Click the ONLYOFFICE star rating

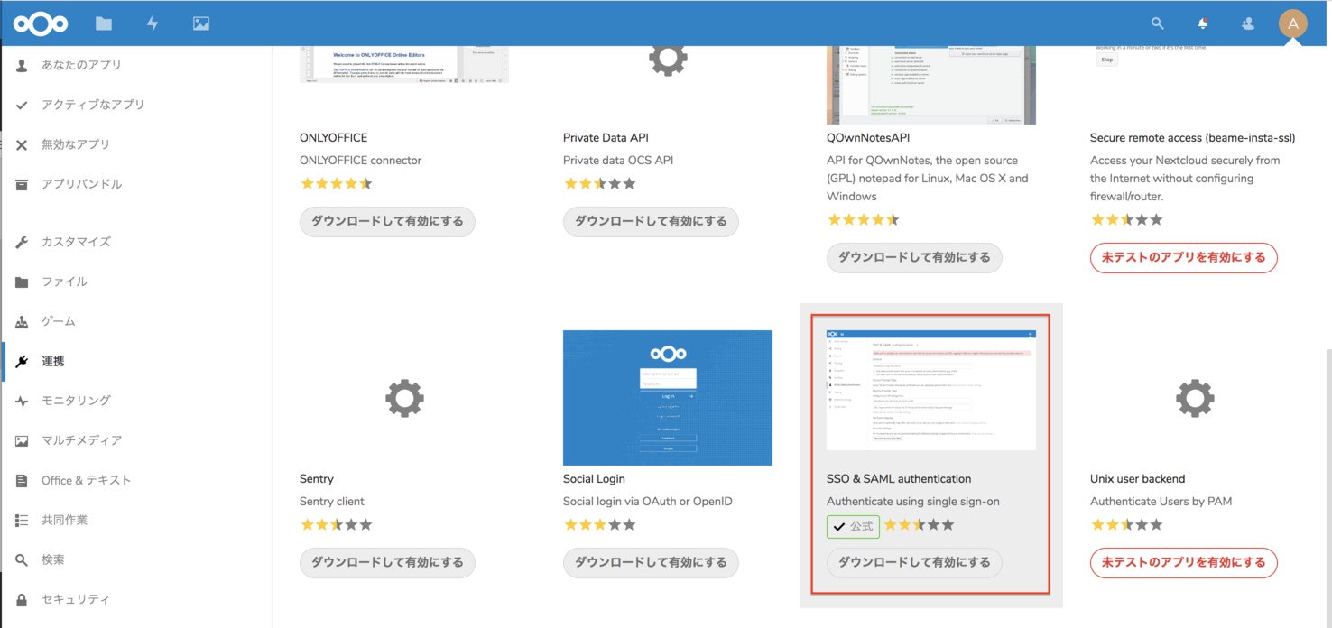(x=336, y=183)
